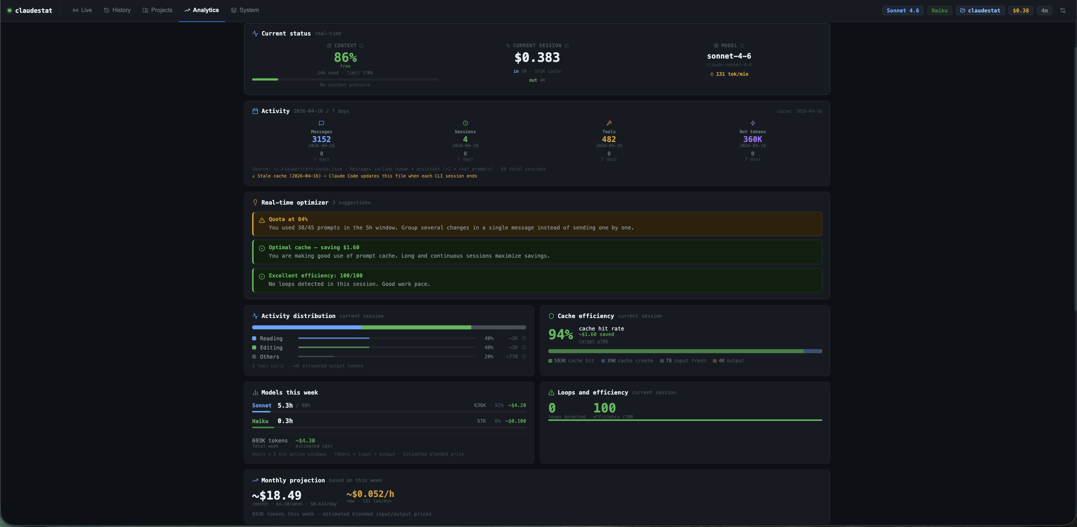Click the info icon on the Reading row

[524, 338]
